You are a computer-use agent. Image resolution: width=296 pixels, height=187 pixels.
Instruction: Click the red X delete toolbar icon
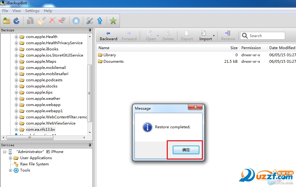(x=52, y=20)
